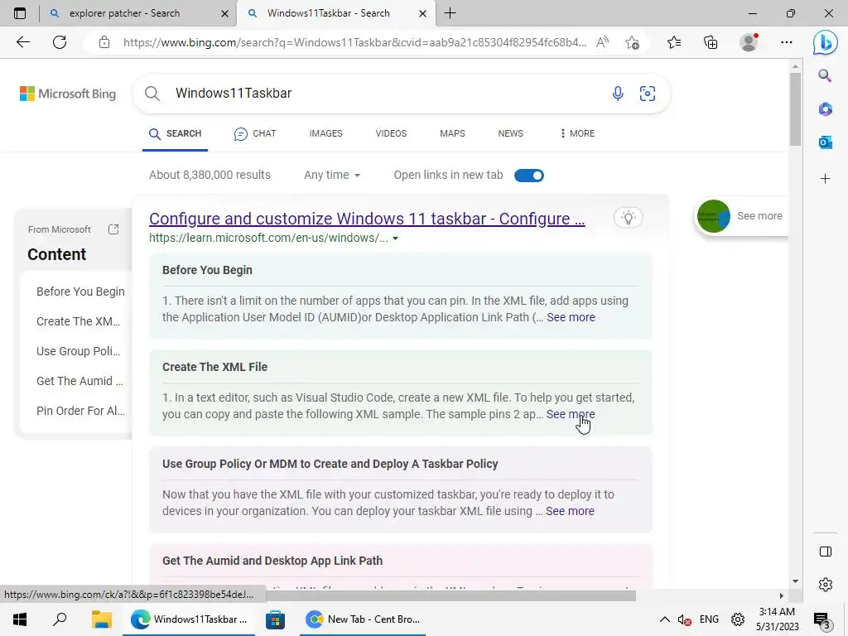Click the vertical page scrollbar thumb
Viewport: 848px width, 636px height.
[795, 109]
